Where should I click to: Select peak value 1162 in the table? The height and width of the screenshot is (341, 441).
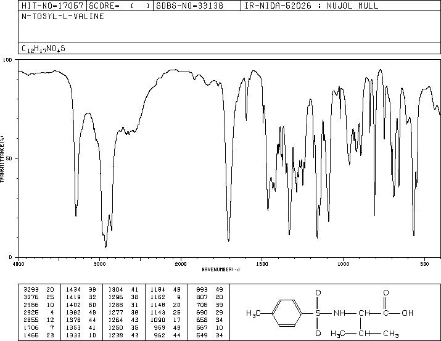[x=158, y=297]
